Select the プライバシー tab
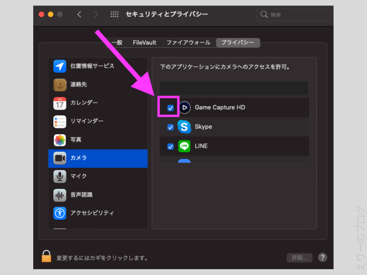 point(238,43)
